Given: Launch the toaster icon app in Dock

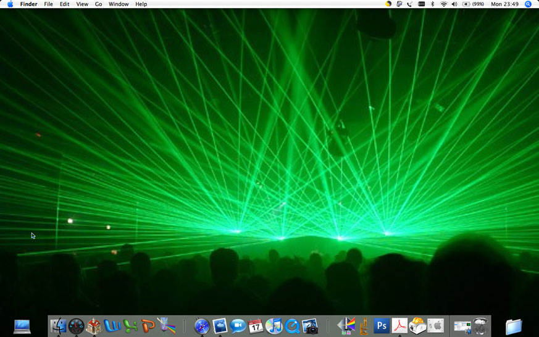Looking at the screenshot, I should click(x=417, y=326).
